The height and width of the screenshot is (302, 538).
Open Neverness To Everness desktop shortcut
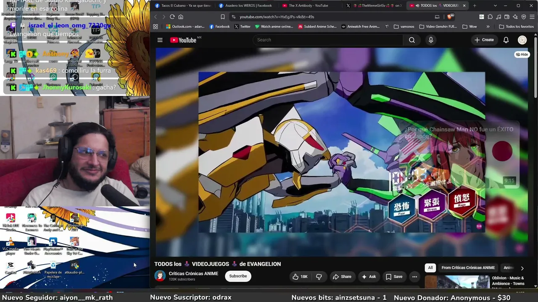pyautogui.click(x=32, y=222)
